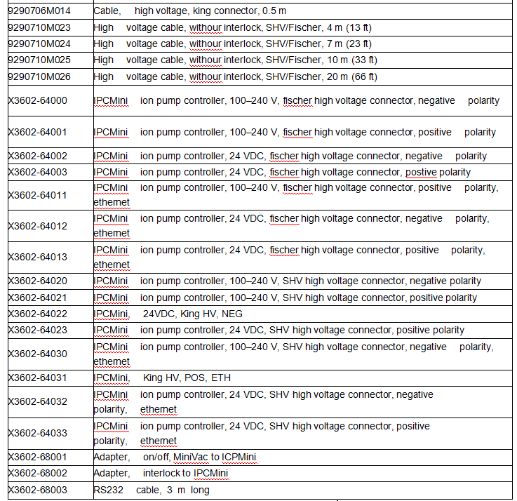Click part number X3602-68003
The height and width of the screenshot is (501, 517).
pos(37,490)
